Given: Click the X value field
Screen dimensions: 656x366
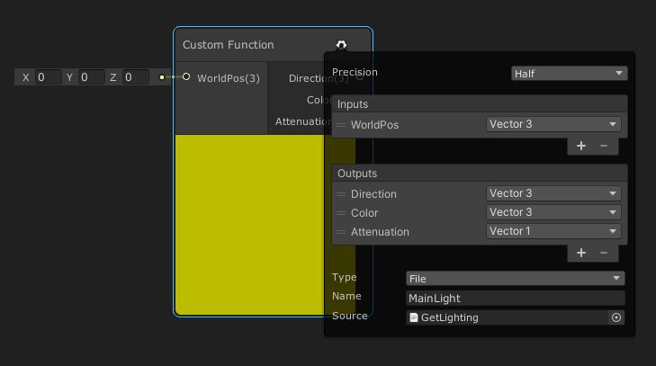Looking at the screenshot, I should coord(48,77).
